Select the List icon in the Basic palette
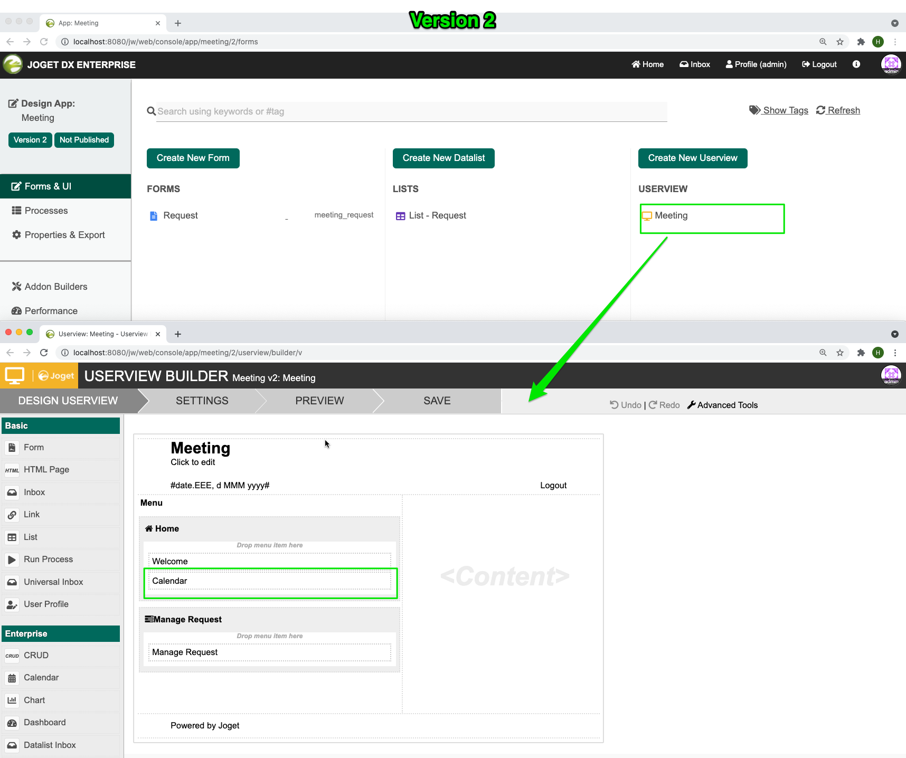 [x=12, y=537]
